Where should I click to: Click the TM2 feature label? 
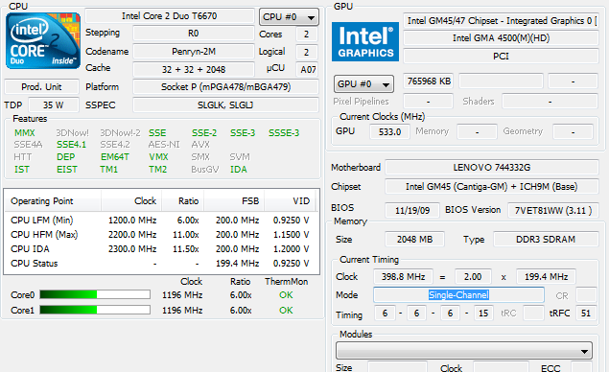[x=157, y=170]
